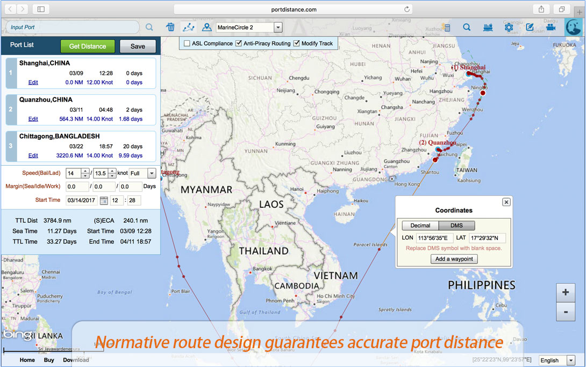Expand the MarineCircle 2 dropdown
This screenshot has height=367, width=586.
point(278,27)
